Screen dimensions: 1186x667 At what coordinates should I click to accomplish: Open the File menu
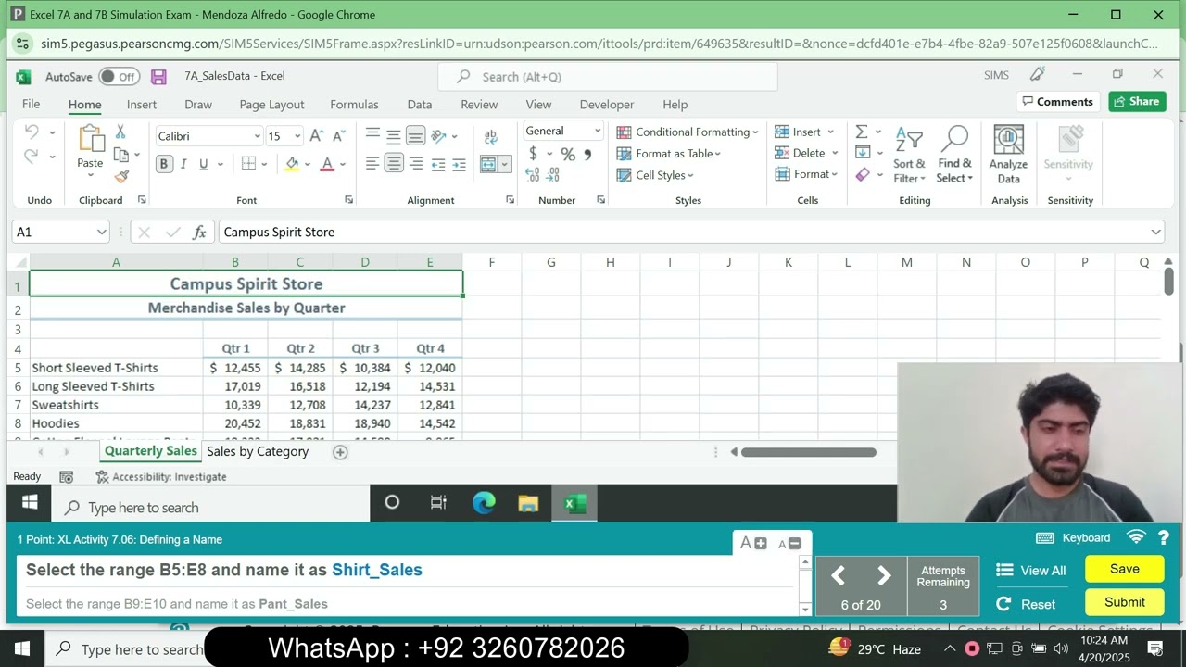31,105
